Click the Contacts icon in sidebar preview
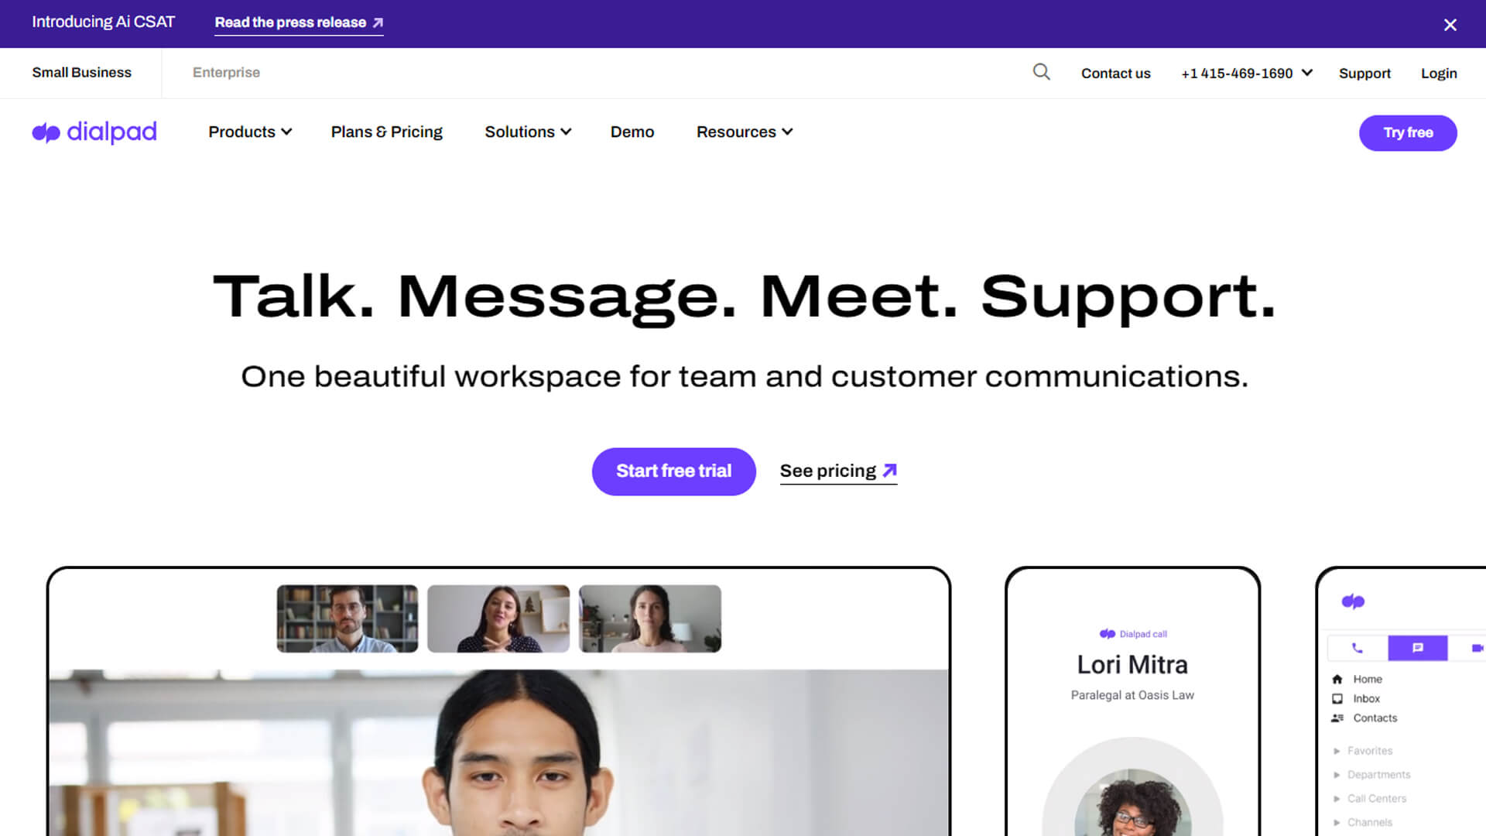This screenshot has width=1486, height=836. [1337, 718]
